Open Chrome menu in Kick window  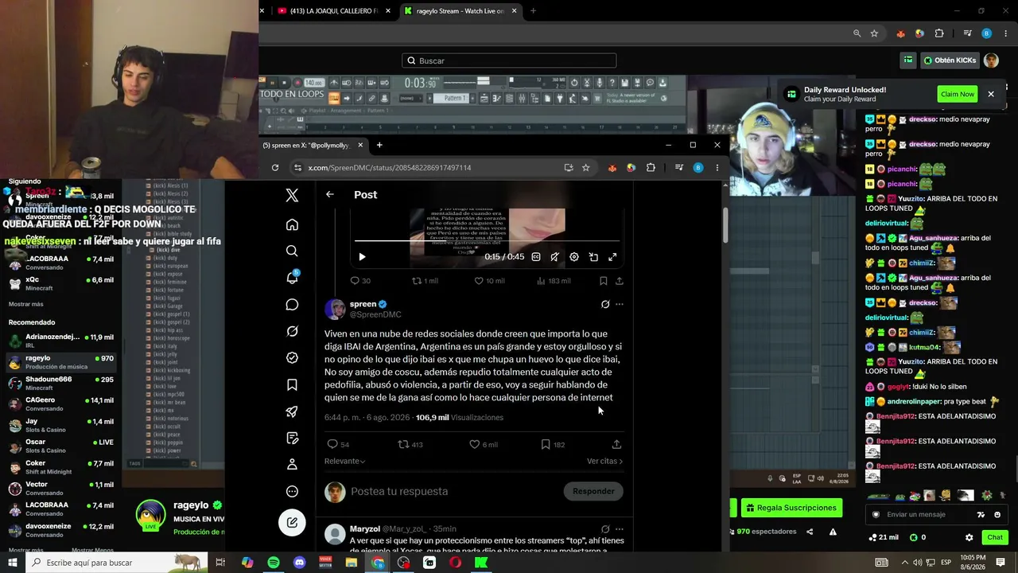point(1004,33)
